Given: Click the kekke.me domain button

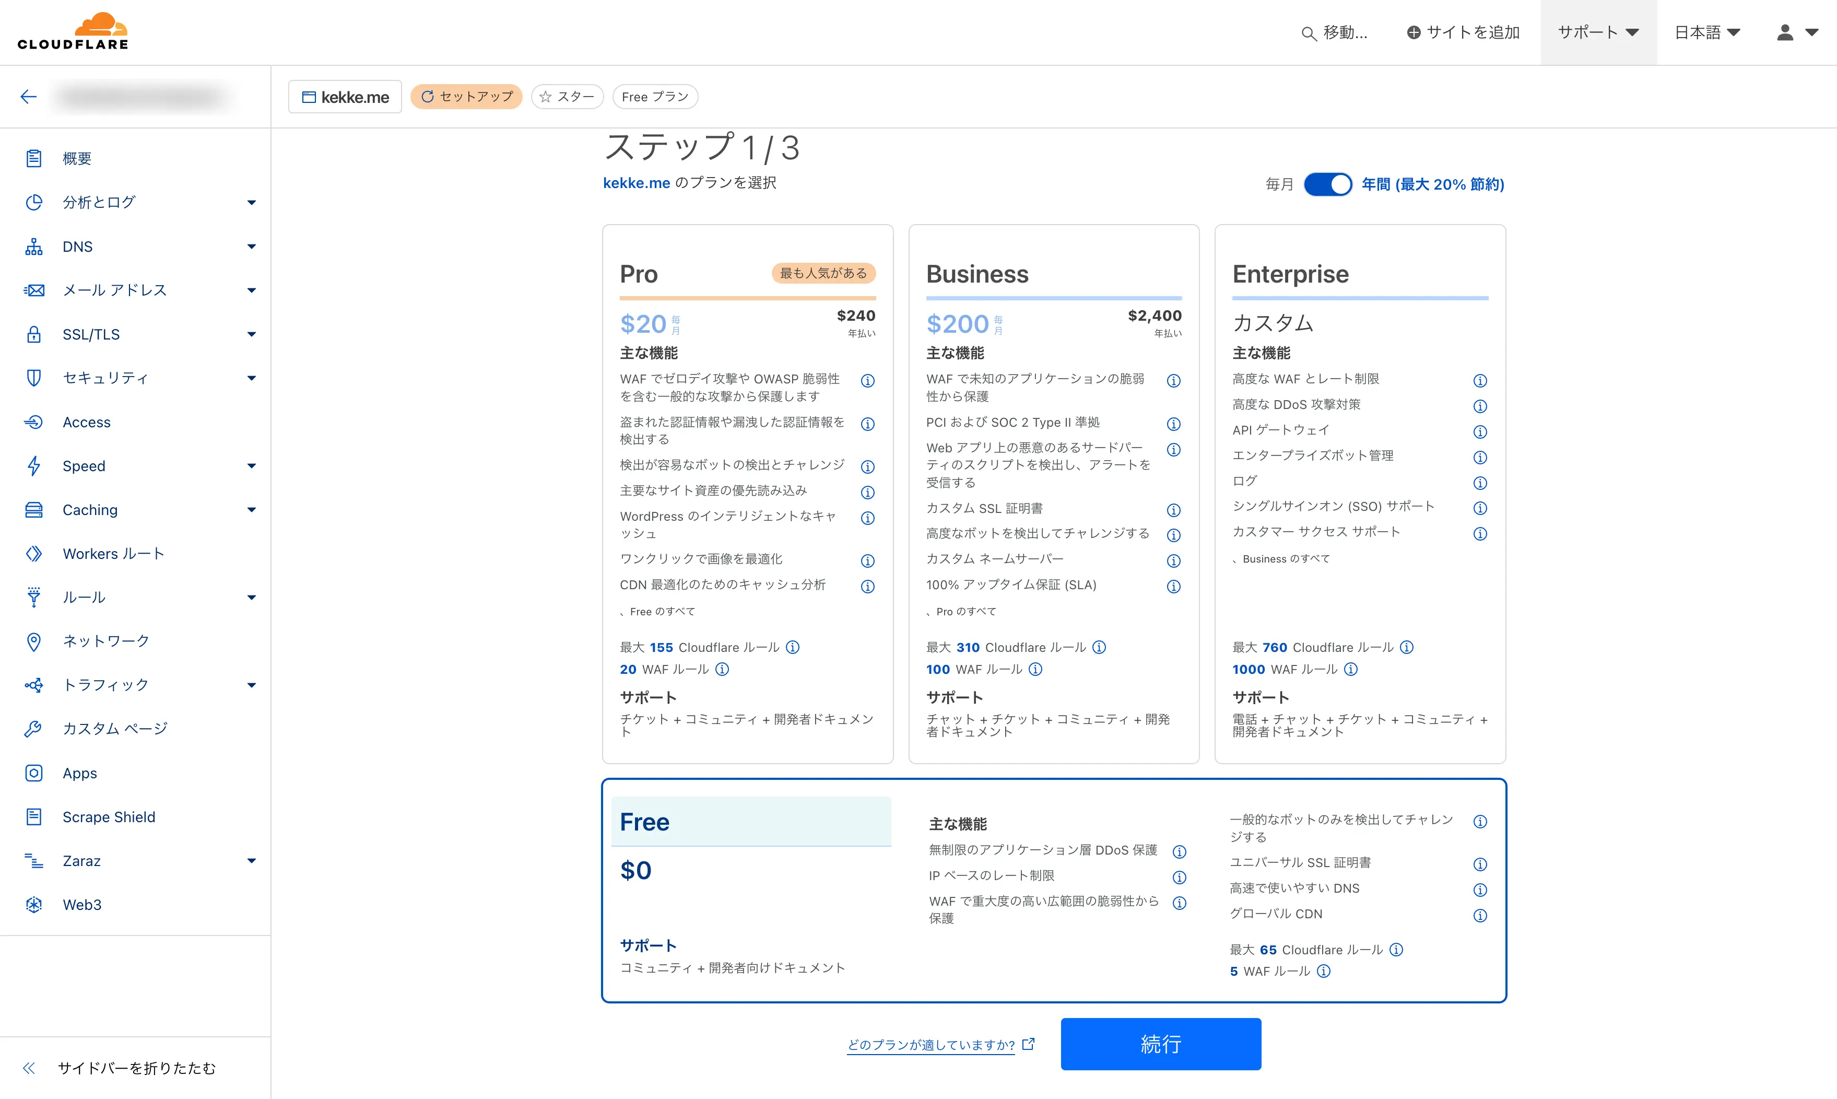Looking at the screenshot, I should click(345, 97).
